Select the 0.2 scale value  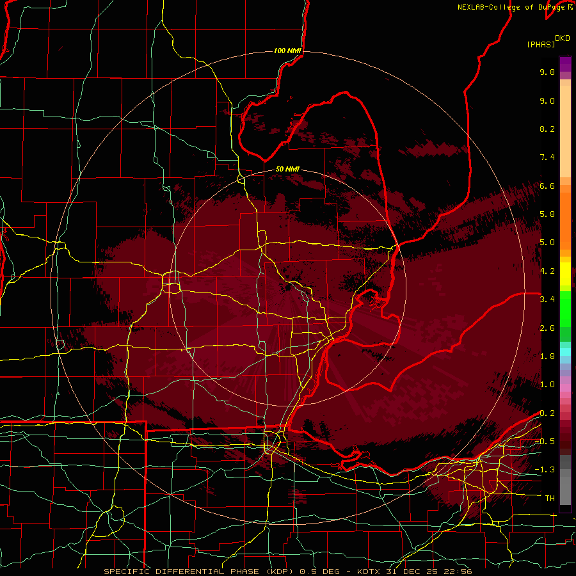(x=547, y=413)
